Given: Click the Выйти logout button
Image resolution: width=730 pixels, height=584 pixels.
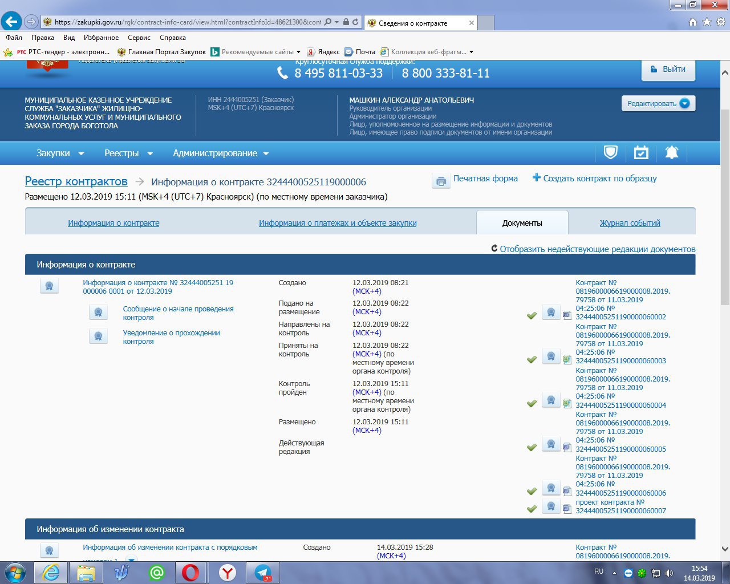Looking at the screenshot, I should point(668,70).
